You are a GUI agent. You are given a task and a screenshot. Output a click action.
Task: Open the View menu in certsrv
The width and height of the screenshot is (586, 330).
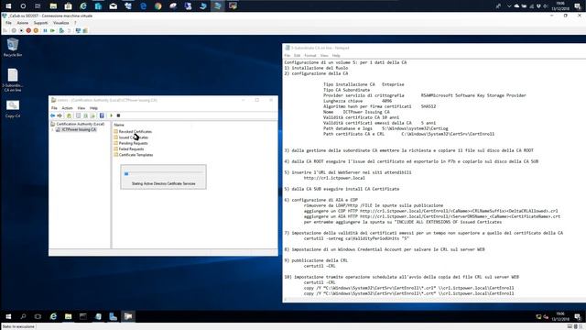tap(81, 108)
